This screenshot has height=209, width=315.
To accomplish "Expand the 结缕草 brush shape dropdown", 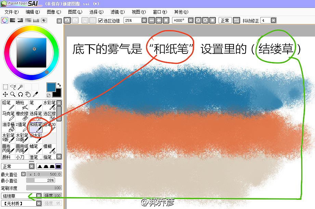I will point(39,196).
